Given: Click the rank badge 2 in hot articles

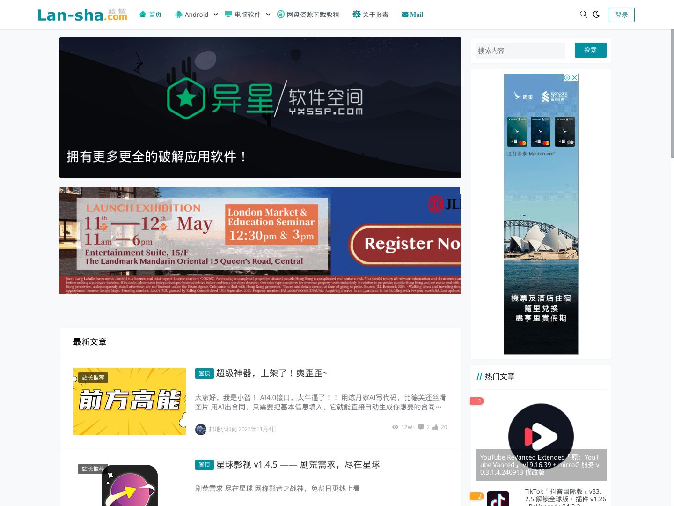Looking at the screenshot, I should pyautogui.click(x=477, y=496).
